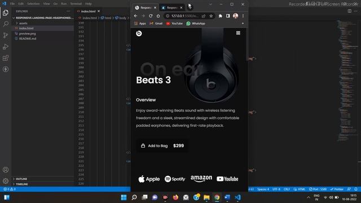Close the index.html editor tab
361x203 pixels.
click(99, 11)
